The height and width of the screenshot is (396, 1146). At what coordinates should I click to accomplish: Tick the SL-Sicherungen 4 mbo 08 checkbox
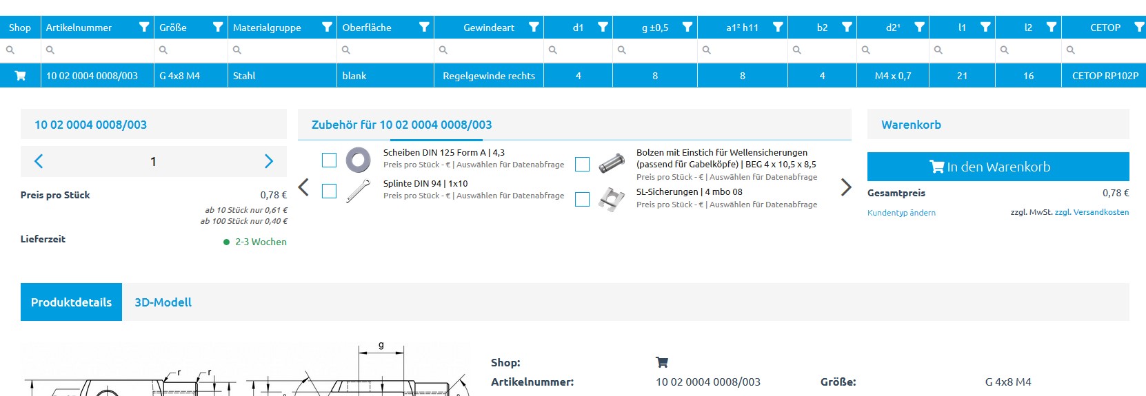click(582, 199)
